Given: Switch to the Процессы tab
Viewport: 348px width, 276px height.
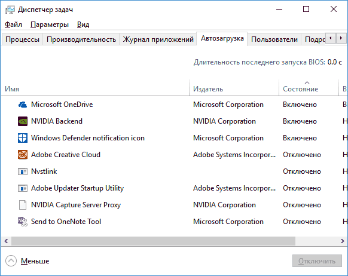Looking at the screenshot, I should 22,39.
